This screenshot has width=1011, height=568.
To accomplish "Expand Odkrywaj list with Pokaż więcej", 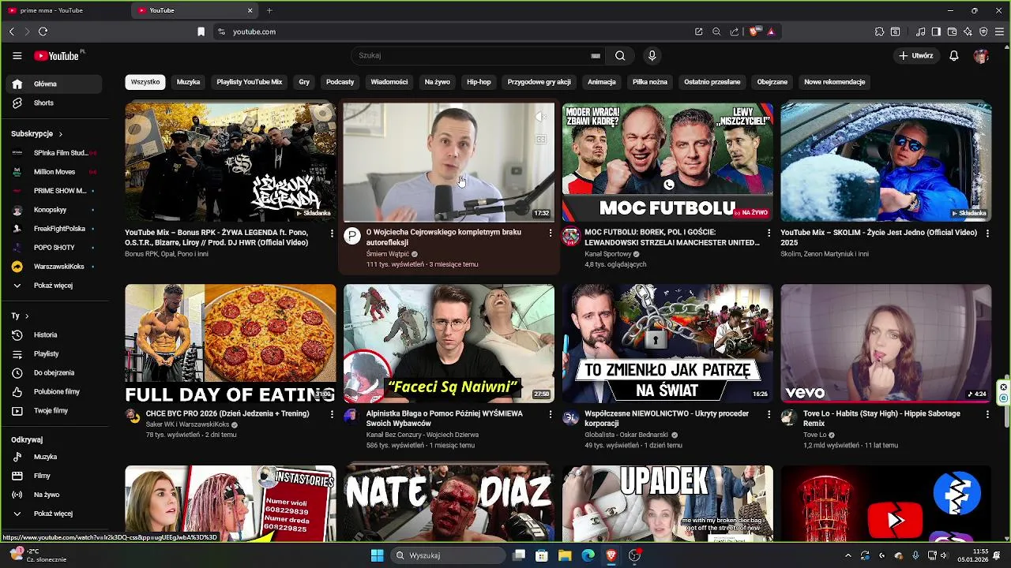I will 54,514.
